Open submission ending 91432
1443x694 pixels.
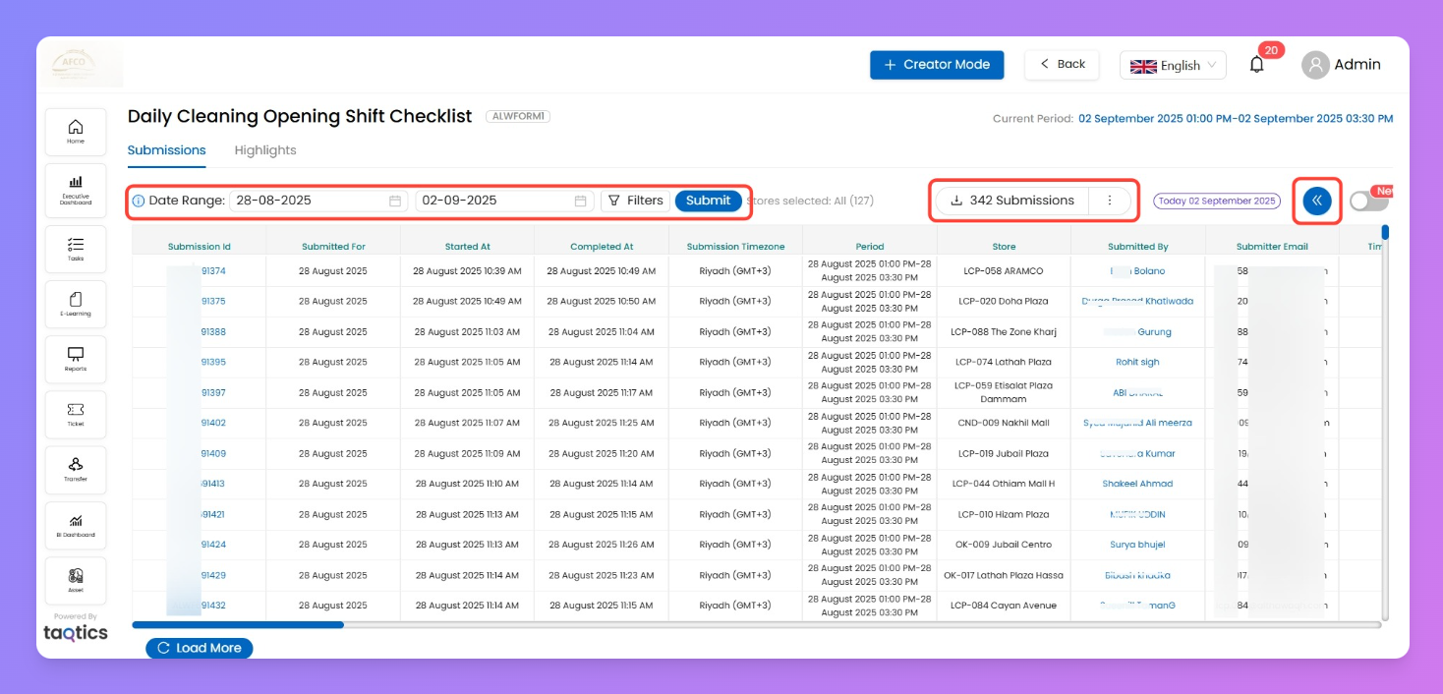point(213,606)
